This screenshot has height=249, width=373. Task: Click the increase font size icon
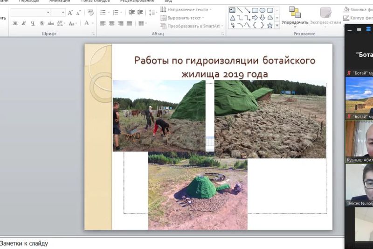(70, 13)
